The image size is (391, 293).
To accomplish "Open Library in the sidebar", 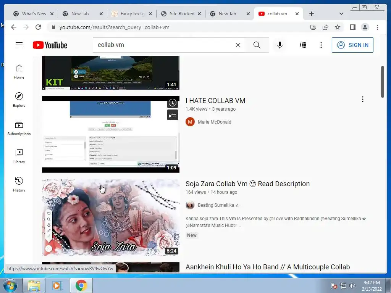I will coord(19,156).
